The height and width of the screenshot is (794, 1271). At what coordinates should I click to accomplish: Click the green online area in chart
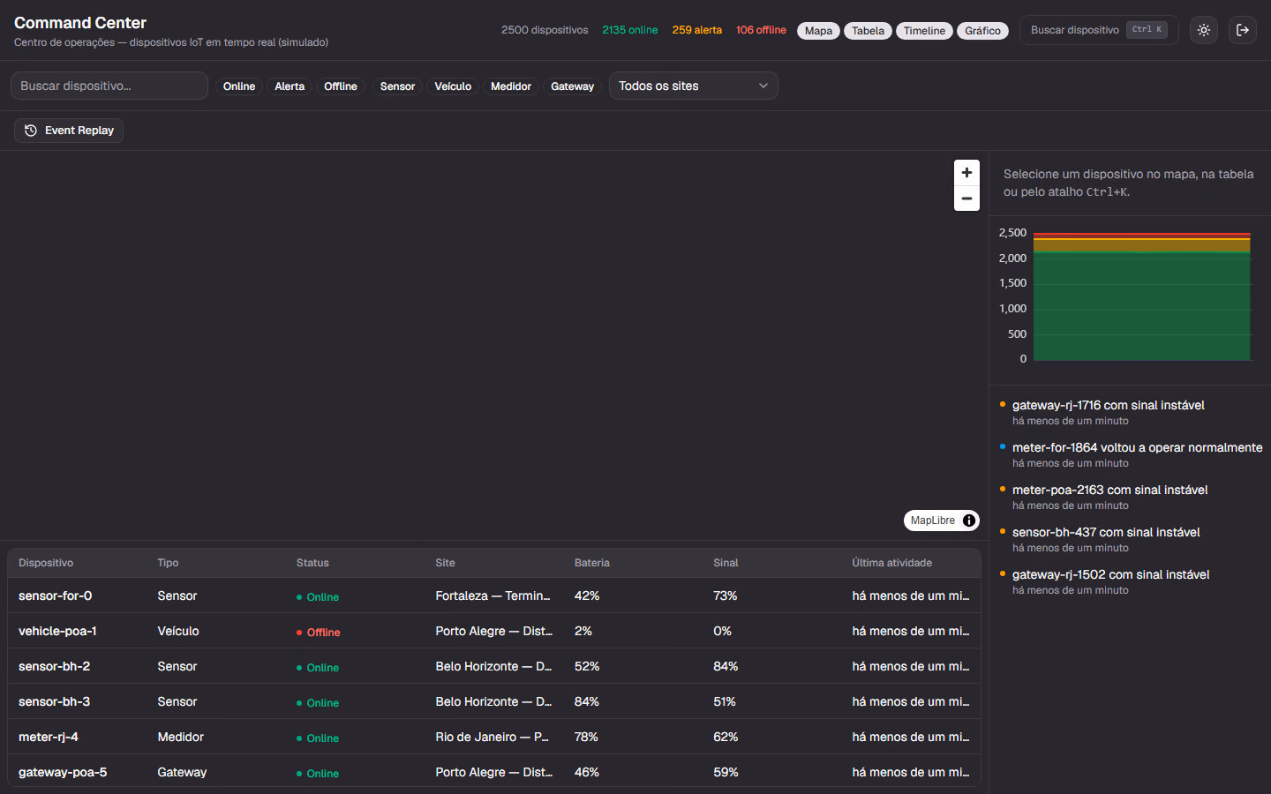1142,307
